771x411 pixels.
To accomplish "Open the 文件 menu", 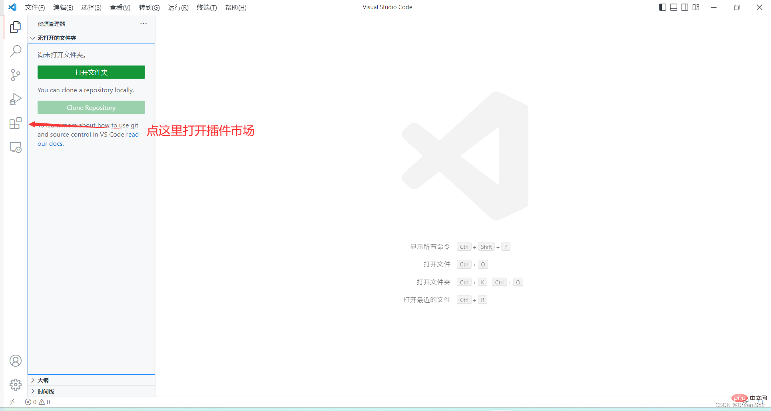I will click(x=34, y=7).
